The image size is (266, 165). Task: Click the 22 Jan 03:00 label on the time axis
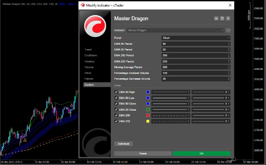pos(42,162)
